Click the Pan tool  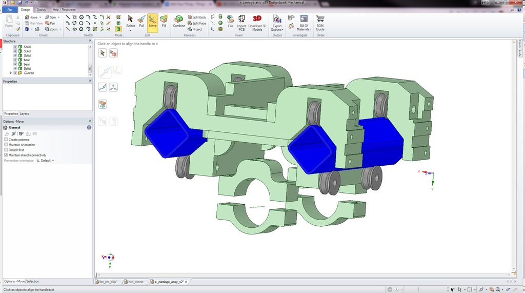click(x=50, y=23)
